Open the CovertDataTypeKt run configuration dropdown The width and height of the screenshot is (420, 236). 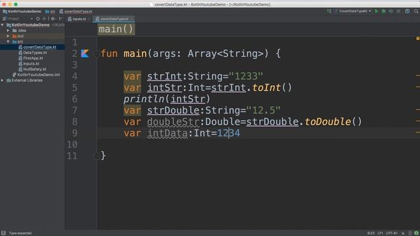[353, 11]
